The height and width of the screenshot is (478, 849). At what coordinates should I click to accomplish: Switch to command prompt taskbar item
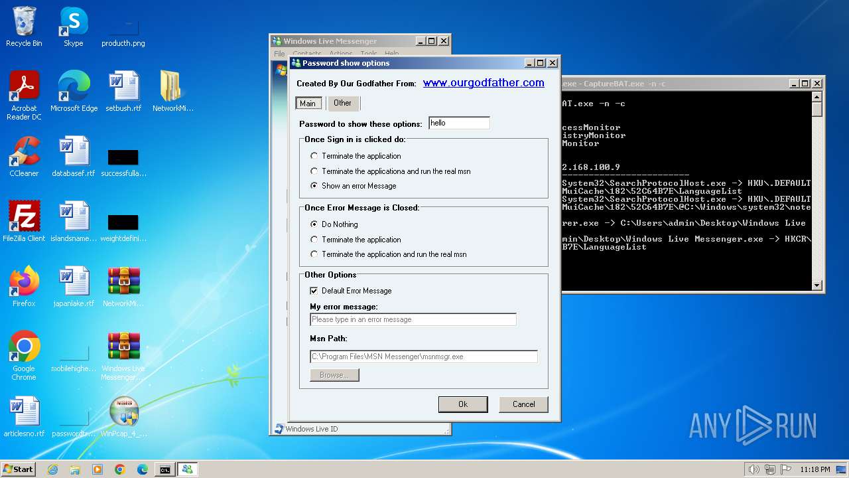164,469
